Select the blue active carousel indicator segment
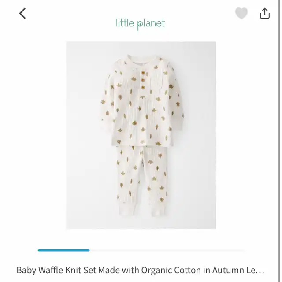 tap(63, 250)
